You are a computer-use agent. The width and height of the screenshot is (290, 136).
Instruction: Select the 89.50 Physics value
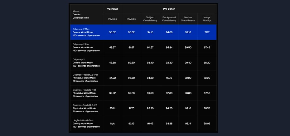click(x=131, y=63)
